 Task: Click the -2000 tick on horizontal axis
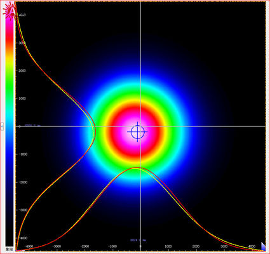click(x=84, y=246)
